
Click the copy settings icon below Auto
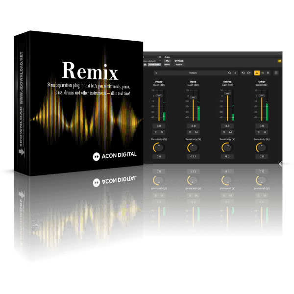[167, 61]
